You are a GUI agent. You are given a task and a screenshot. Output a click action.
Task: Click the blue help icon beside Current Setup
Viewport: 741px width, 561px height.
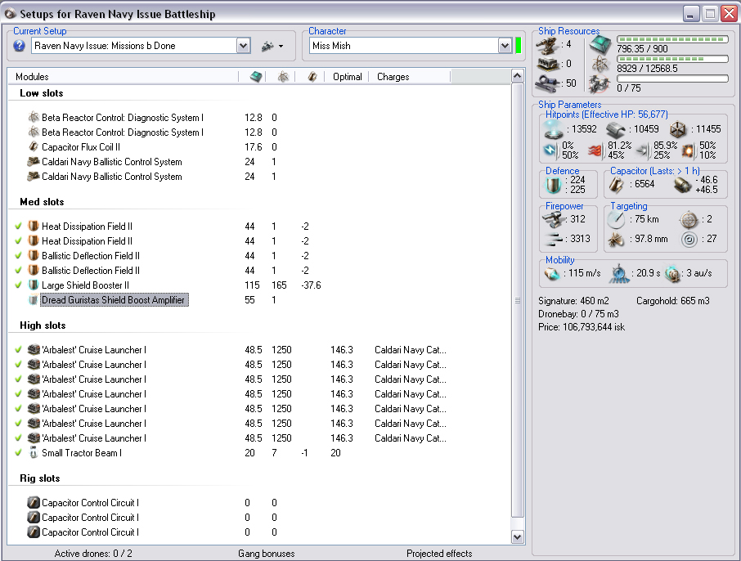click(19, 46)
